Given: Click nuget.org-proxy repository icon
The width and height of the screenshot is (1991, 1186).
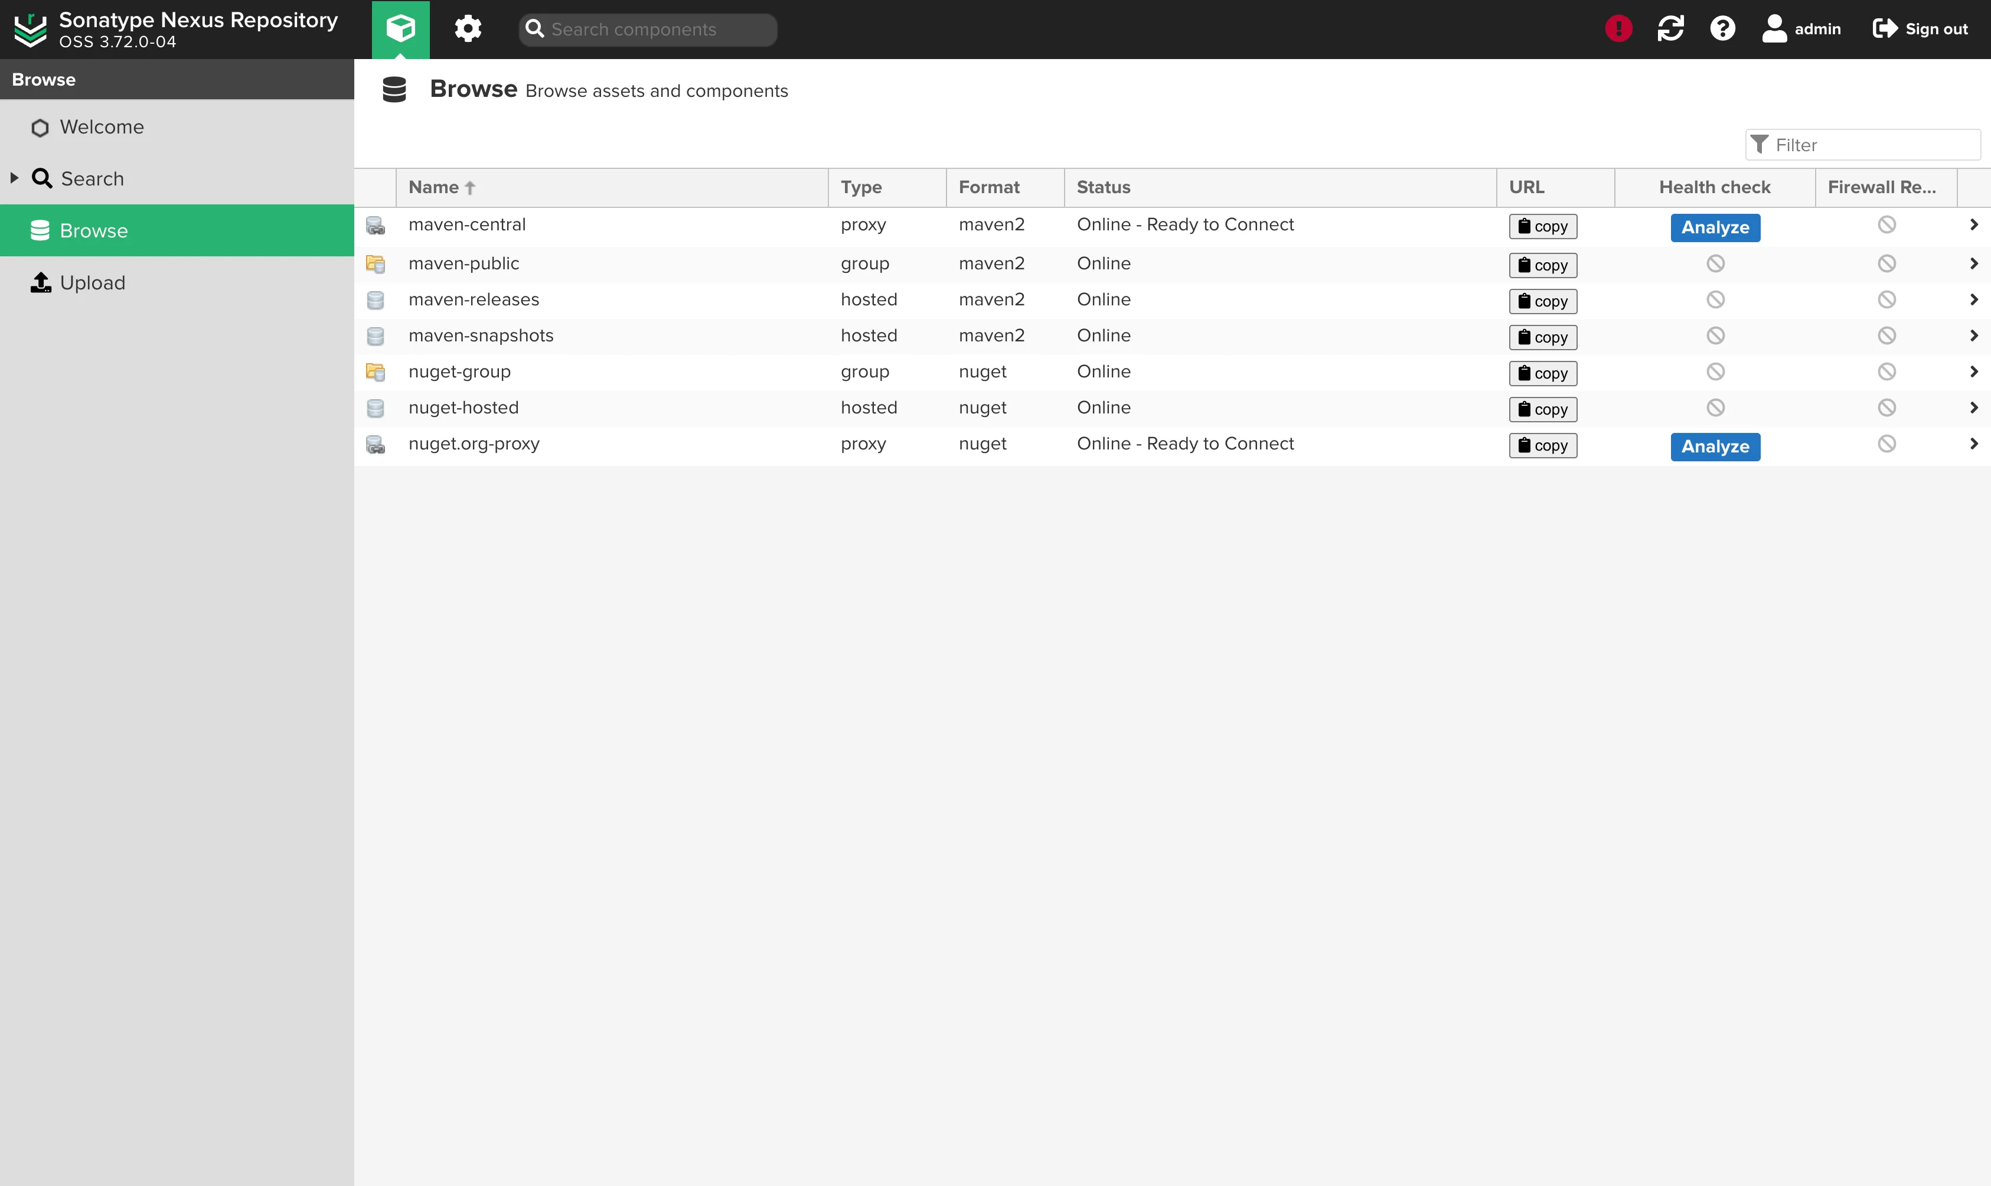Looking at the screenshot, I should coord(376,444).
